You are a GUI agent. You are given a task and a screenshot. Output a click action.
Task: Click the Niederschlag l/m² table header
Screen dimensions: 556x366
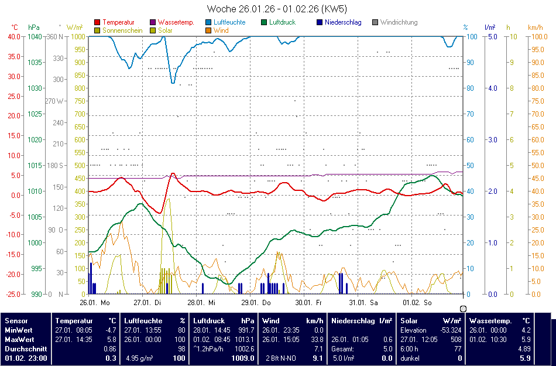[362, 321]
